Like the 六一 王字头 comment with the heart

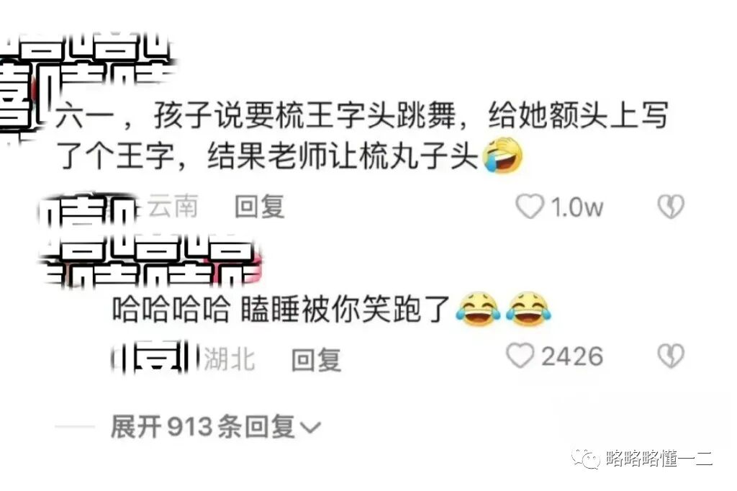(x=530, y=207)
